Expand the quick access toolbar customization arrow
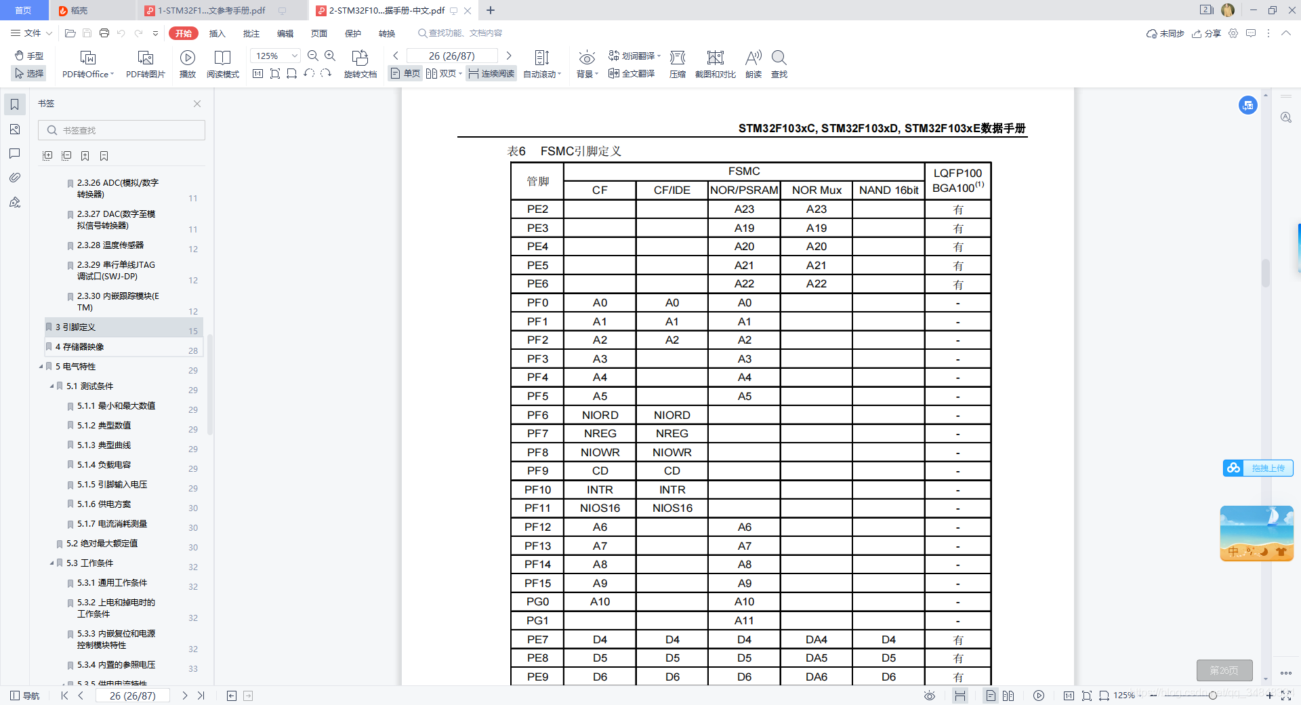The height and width of the screenshot is (705, 1301). tap(155, 33)
